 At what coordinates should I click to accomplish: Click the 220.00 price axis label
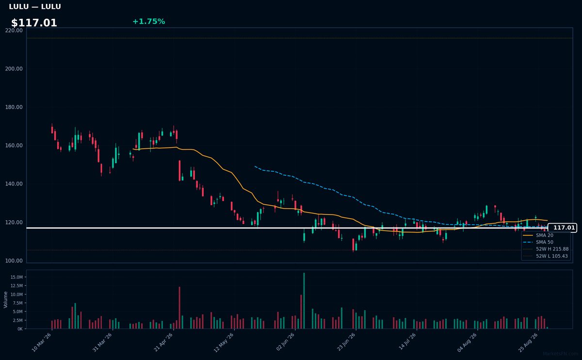14,31
